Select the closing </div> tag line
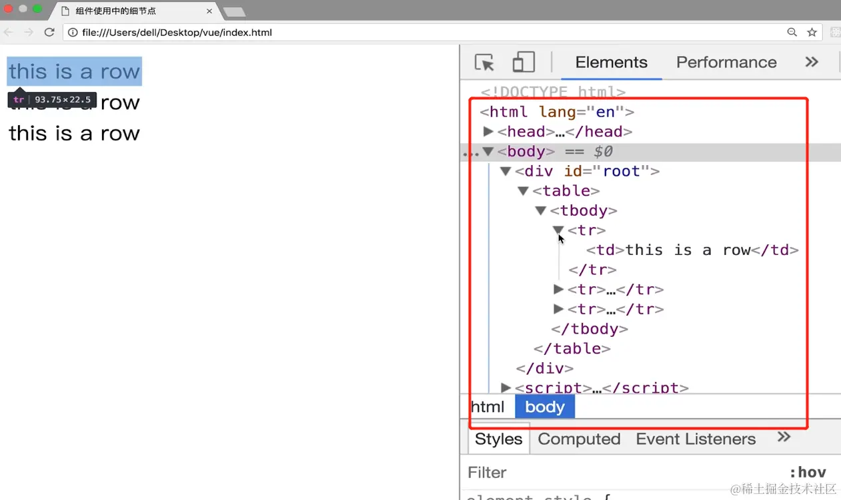Image resolution: width=841 pixels, height=500 pixels. [x=545, y=368]
